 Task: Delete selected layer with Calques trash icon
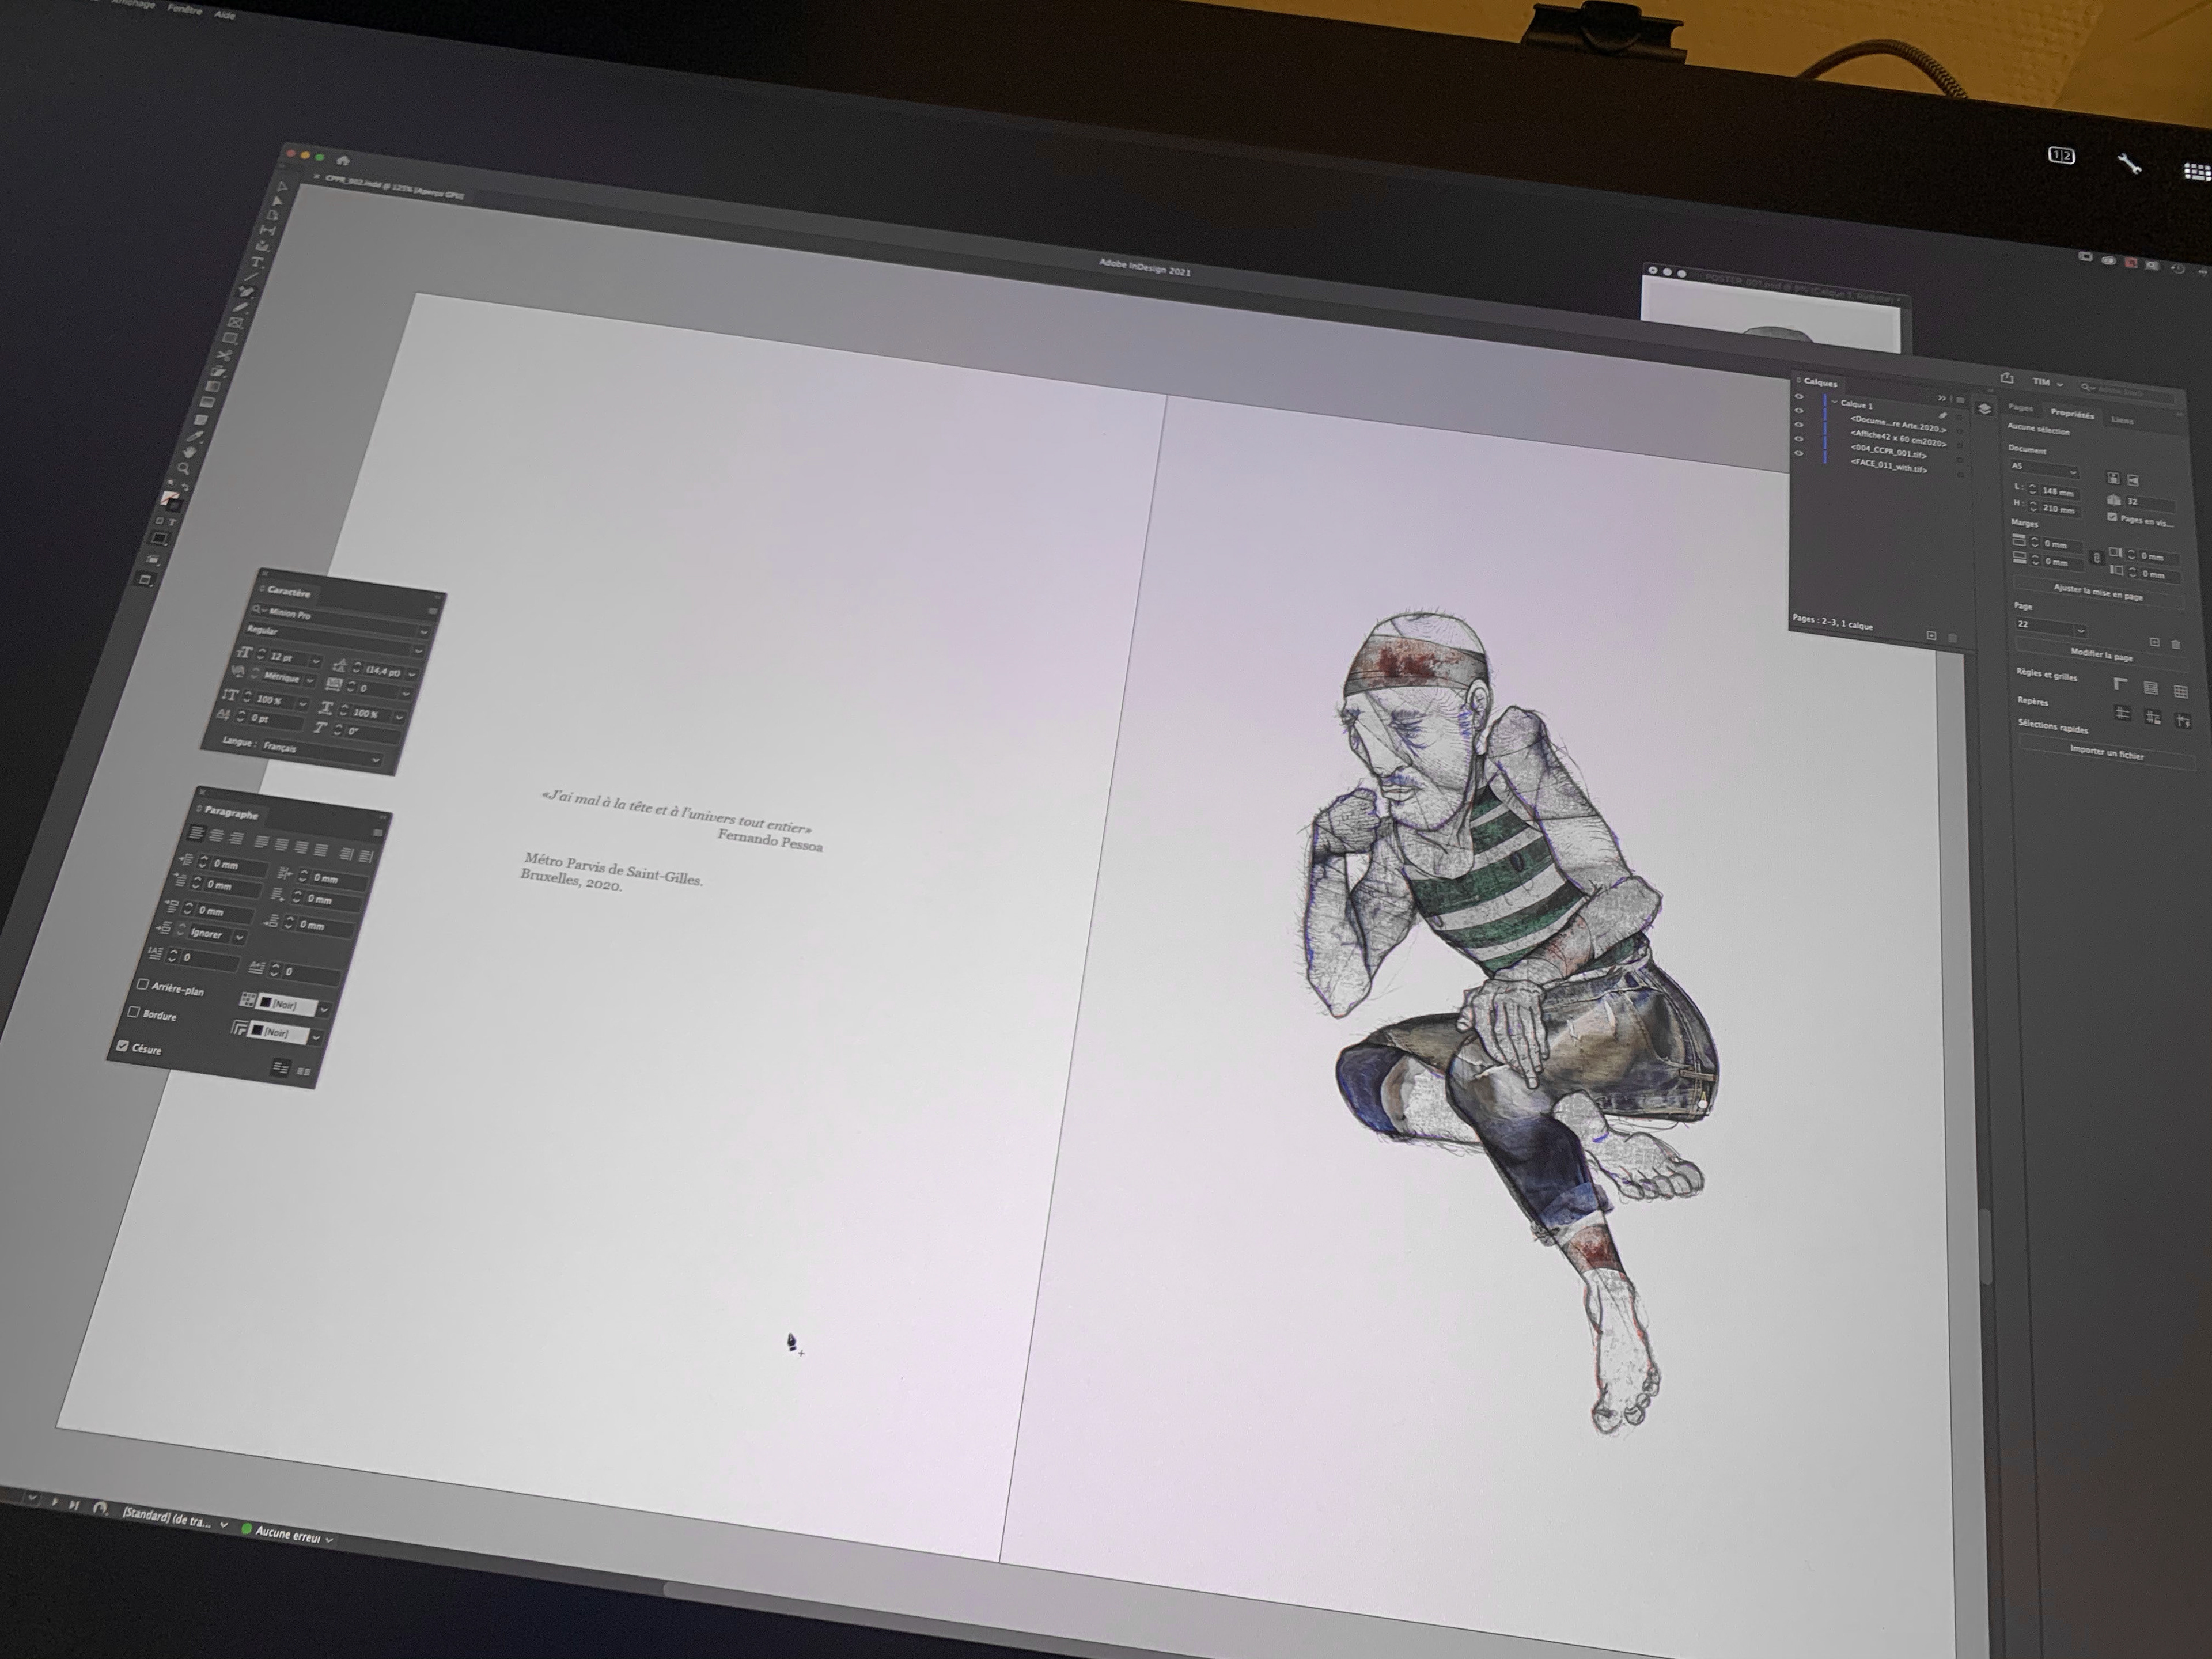click(1952, 638)
